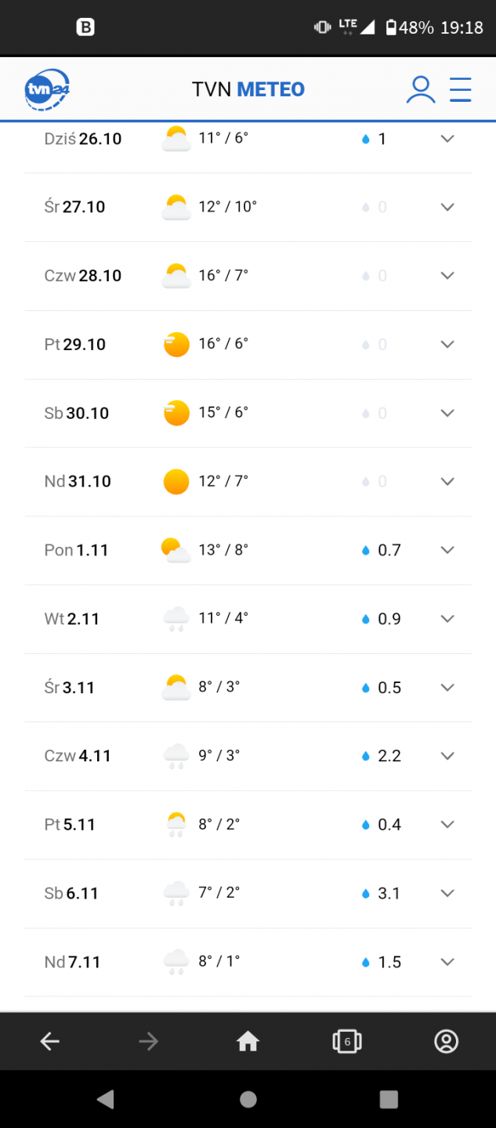Screen dimensions: 496x1128
Task: Tap the rain cloud icon for Wt 2.11
Action: (x=176, y=620)
